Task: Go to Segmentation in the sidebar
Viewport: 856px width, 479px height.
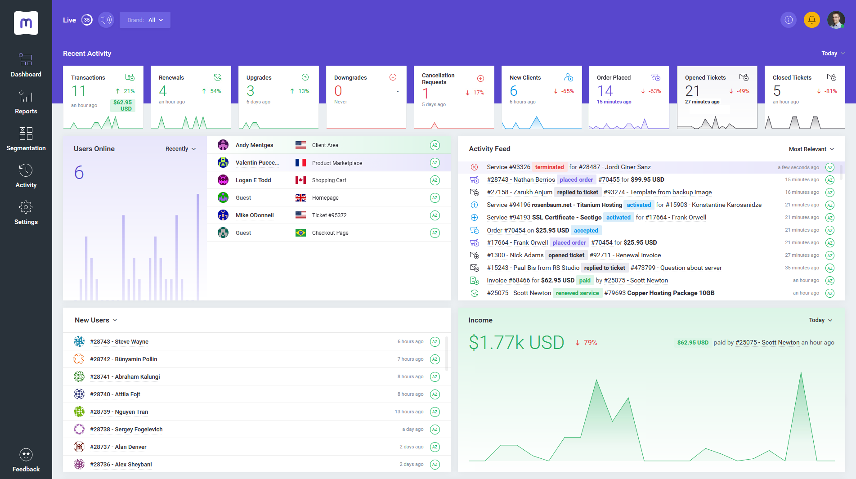Action: point(26,139)
